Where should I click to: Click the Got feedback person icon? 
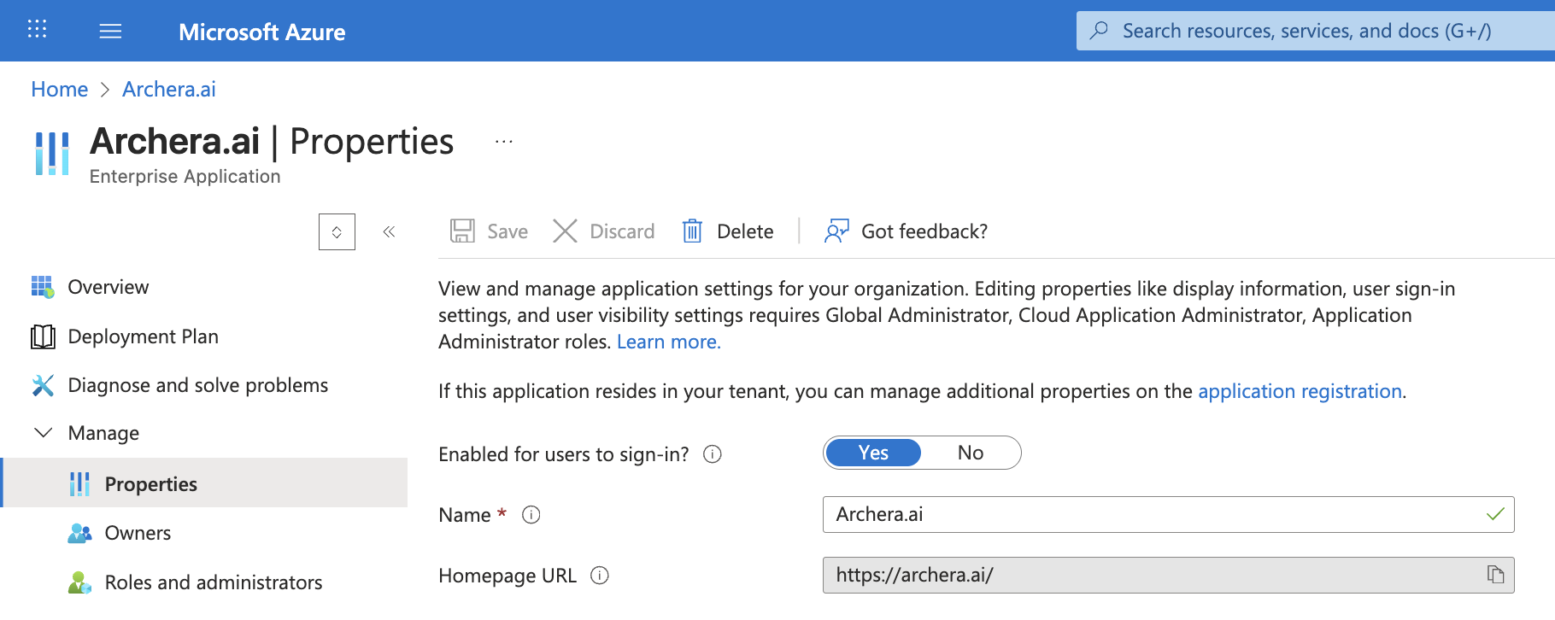click(836, 231)
